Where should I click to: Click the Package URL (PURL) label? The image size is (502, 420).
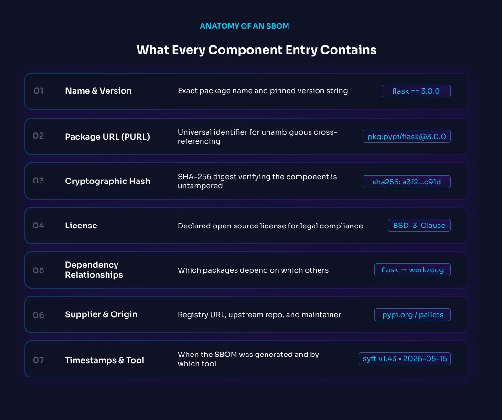(107, 137)
